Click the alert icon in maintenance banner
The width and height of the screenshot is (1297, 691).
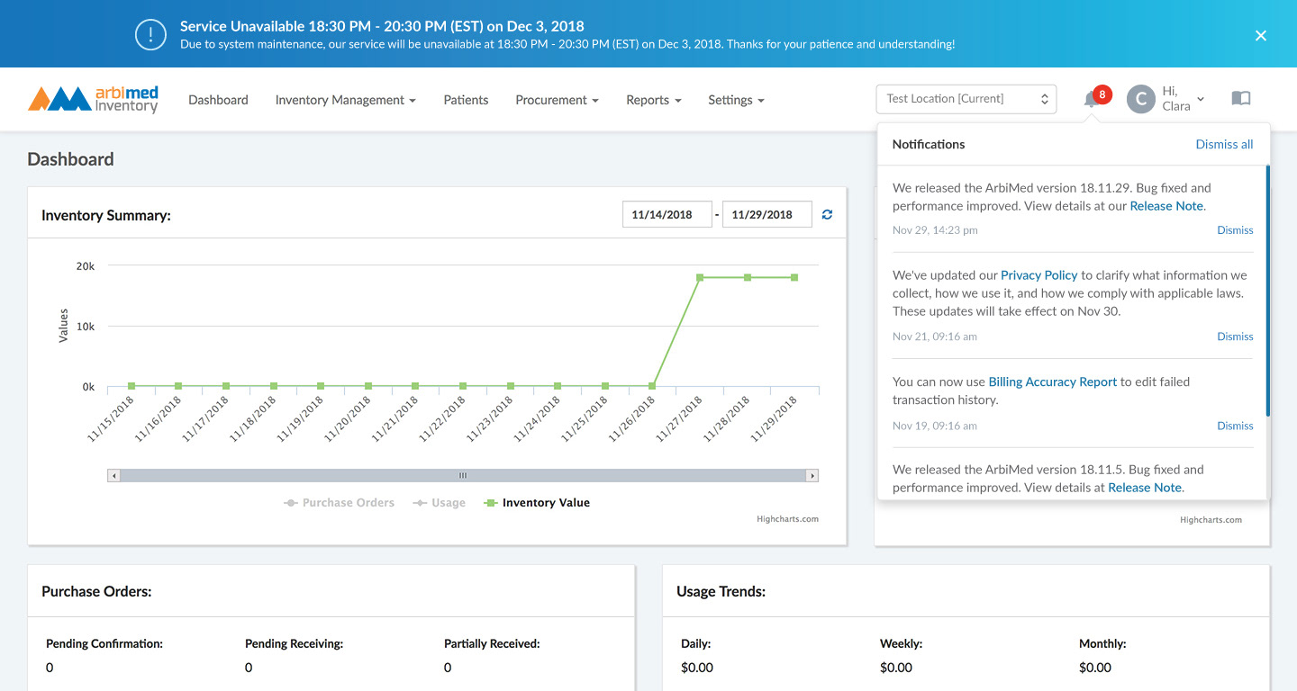pos(150,34)
